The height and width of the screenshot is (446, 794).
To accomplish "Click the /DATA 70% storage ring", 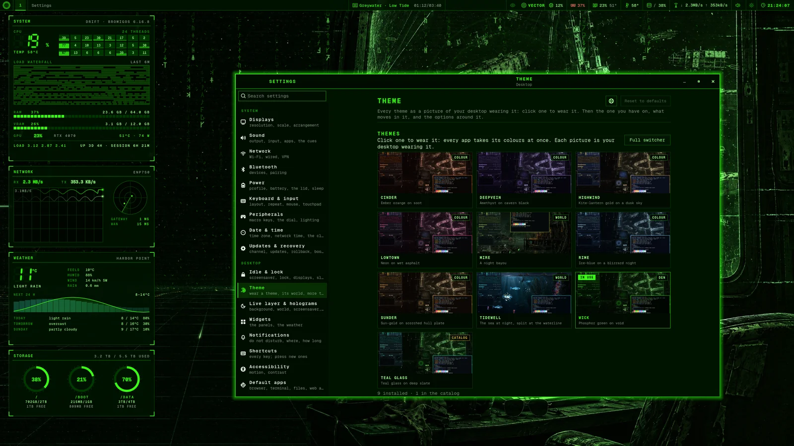I will click(127, 380).
